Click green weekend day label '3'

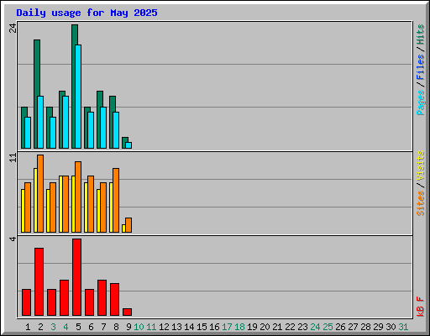(x=53, y=327)
